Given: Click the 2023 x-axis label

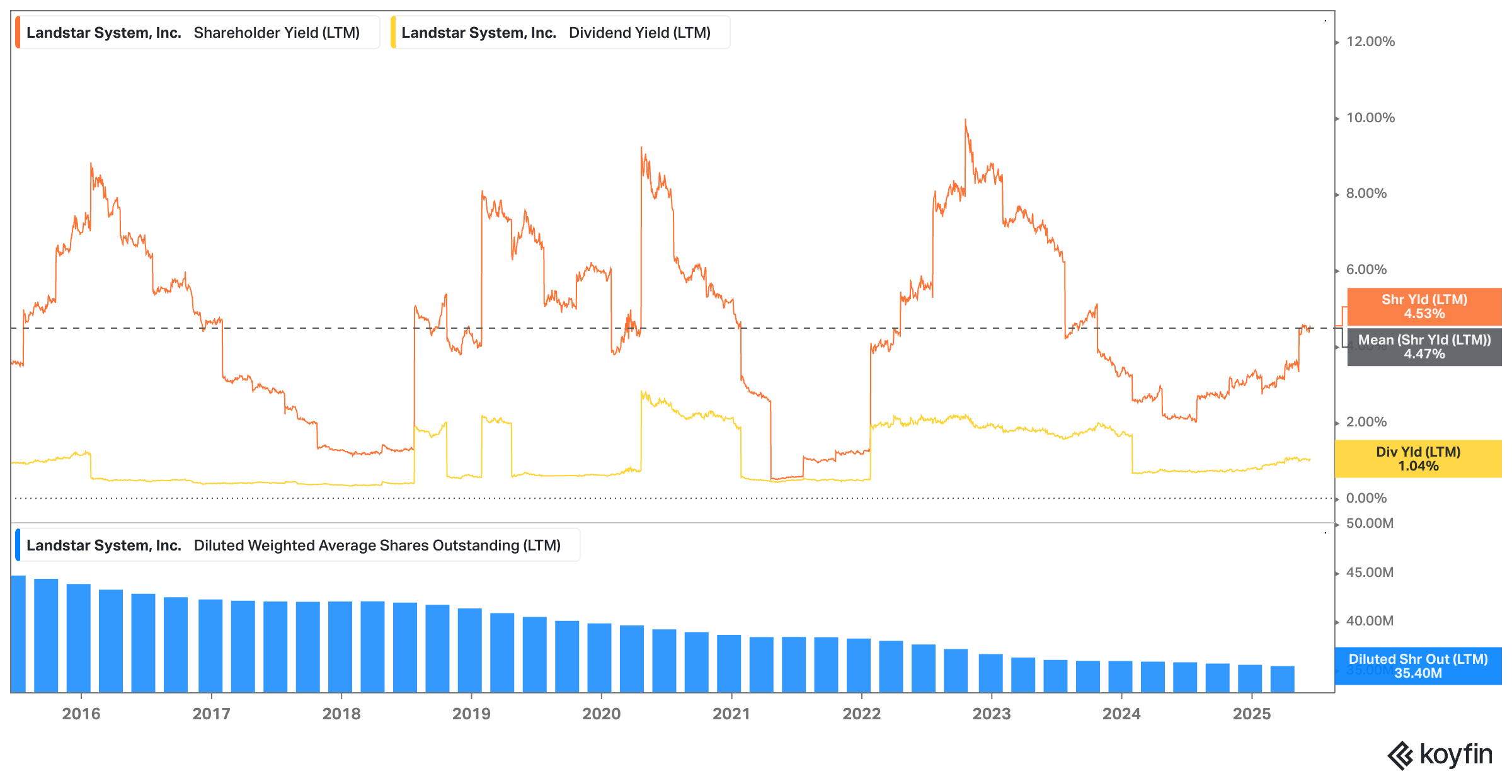Looking at the screenshot, I should (992, 714).
